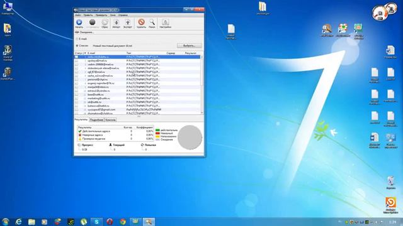Open the Windows Start button
Viewport: 403px width, 226px height.
click(x=6, y=222)
